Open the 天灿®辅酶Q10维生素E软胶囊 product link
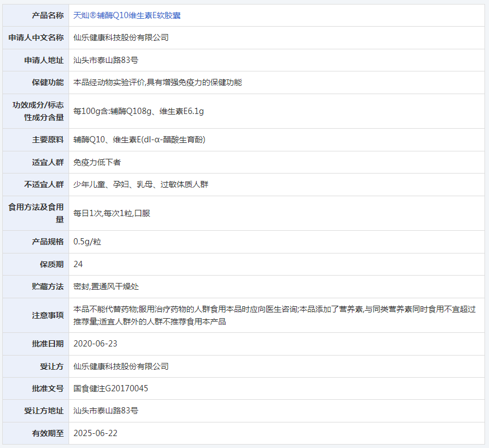This screenshot has width=489, height=448. pyautogui.click(x=126, y=15)
